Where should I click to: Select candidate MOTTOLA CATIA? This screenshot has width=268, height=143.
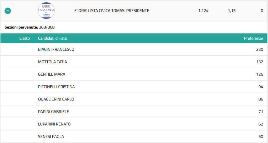point(52,62)
